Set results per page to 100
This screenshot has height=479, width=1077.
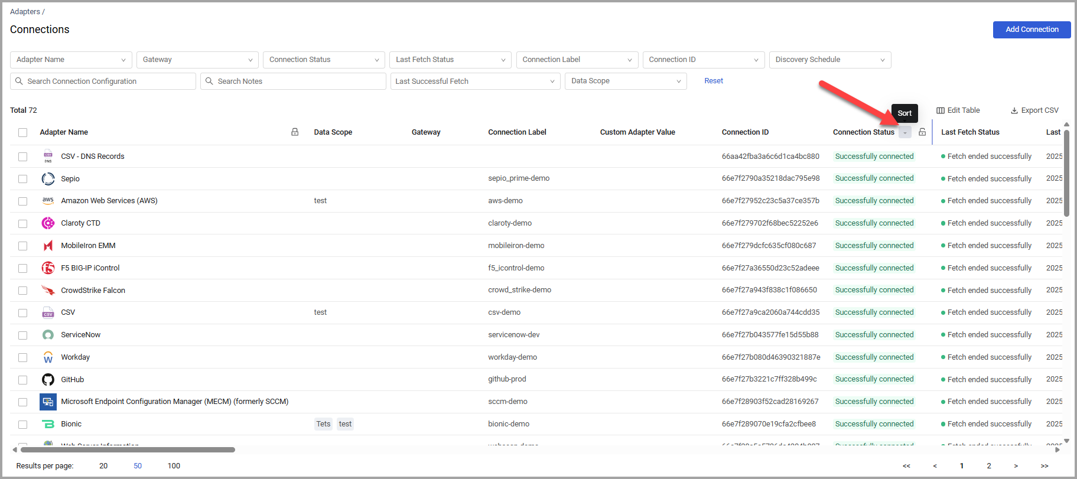[x=174, y=466]
